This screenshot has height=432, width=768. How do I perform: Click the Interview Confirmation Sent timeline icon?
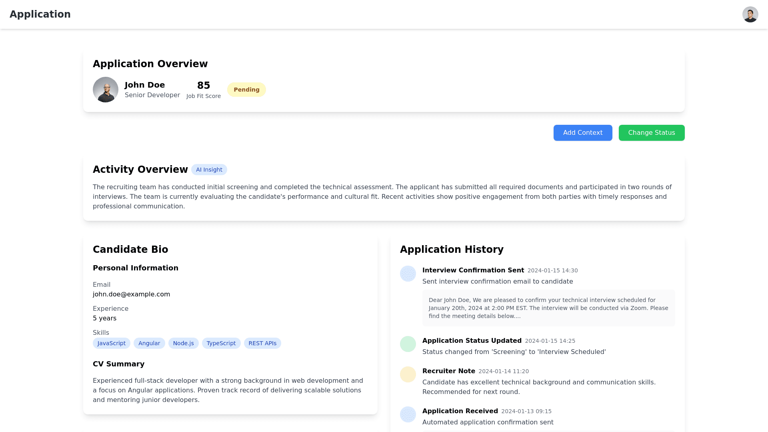pyautogui.click(x=408, y=274)
